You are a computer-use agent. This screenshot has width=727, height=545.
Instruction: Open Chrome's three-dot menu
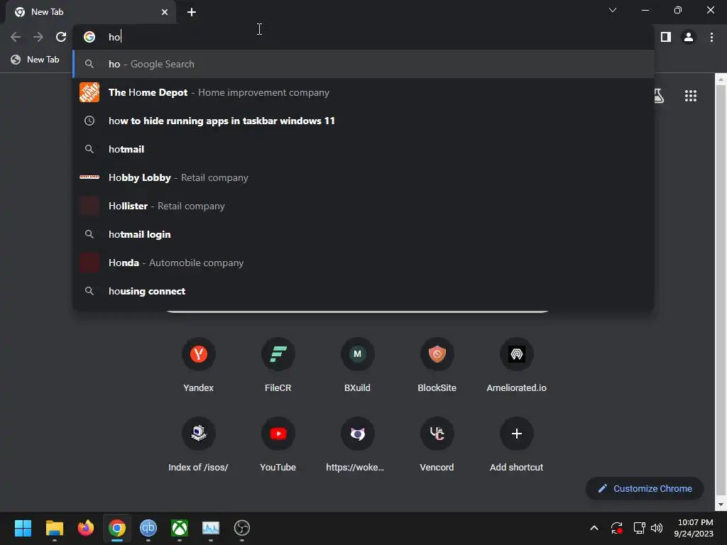[x=711, y=37]
